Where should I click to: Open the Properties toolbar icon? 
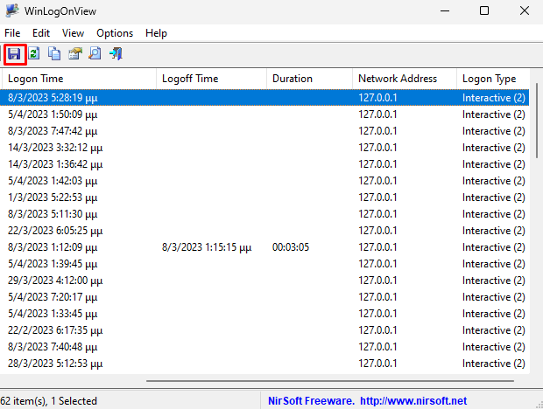pyautogui.click(x=74, y=54)
